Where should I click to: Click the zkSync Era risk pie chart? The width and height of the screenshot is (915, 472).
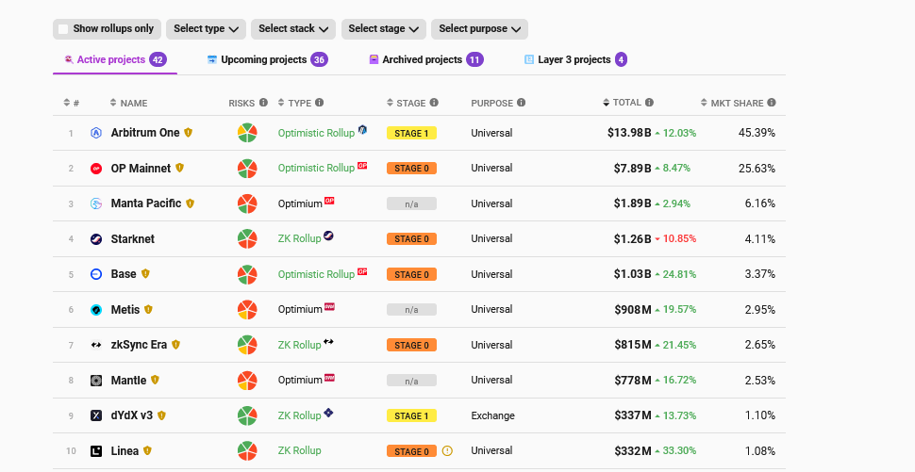(x=246, y=345)
